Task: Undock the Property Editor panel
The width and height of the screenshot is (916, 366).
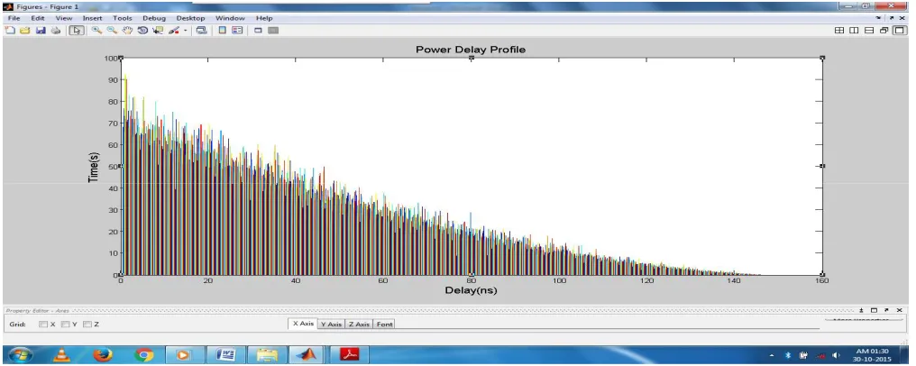Action: pos(886,310)
